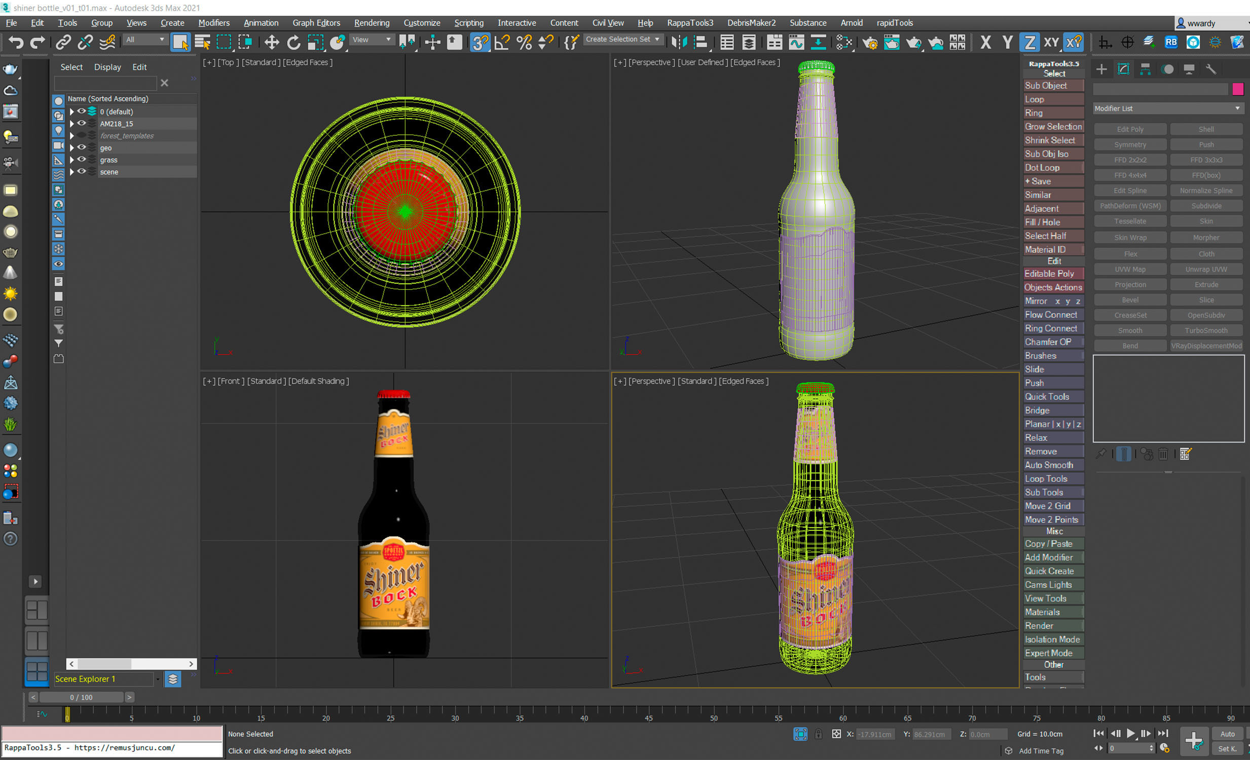Viewport: 1250px width, 760px height.
Task: Restrict to Y axis button
Action: point(1007,42)
